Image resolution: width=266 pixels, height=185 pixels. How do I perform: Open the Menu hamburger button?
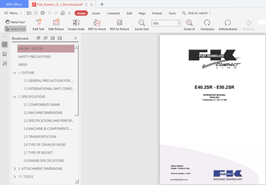tap(13, 13)
